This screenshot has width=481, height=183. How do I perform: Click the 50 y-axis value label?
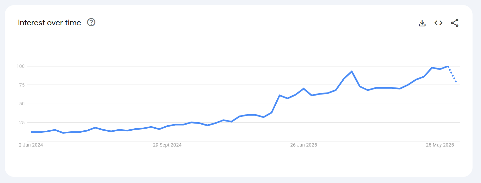click(22, 104)
